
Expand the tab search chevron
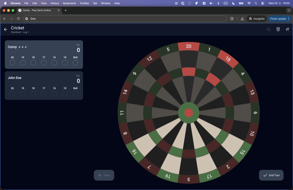pyautogui.click(x=289, y=11)
